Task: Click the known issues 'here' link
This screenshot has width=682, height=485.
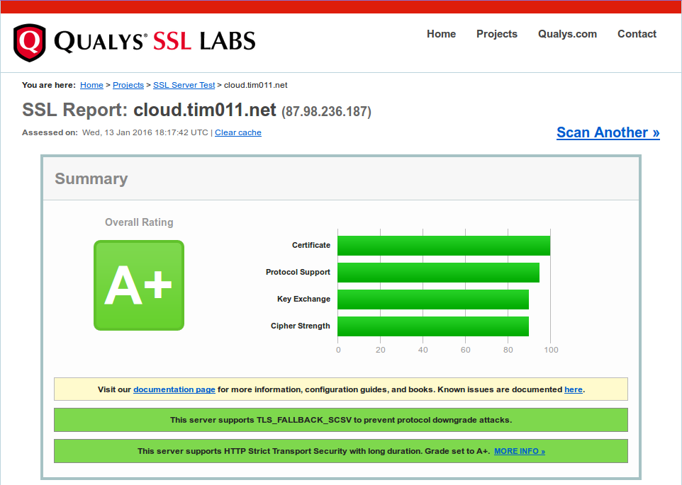Action: [x=574, y=389]
